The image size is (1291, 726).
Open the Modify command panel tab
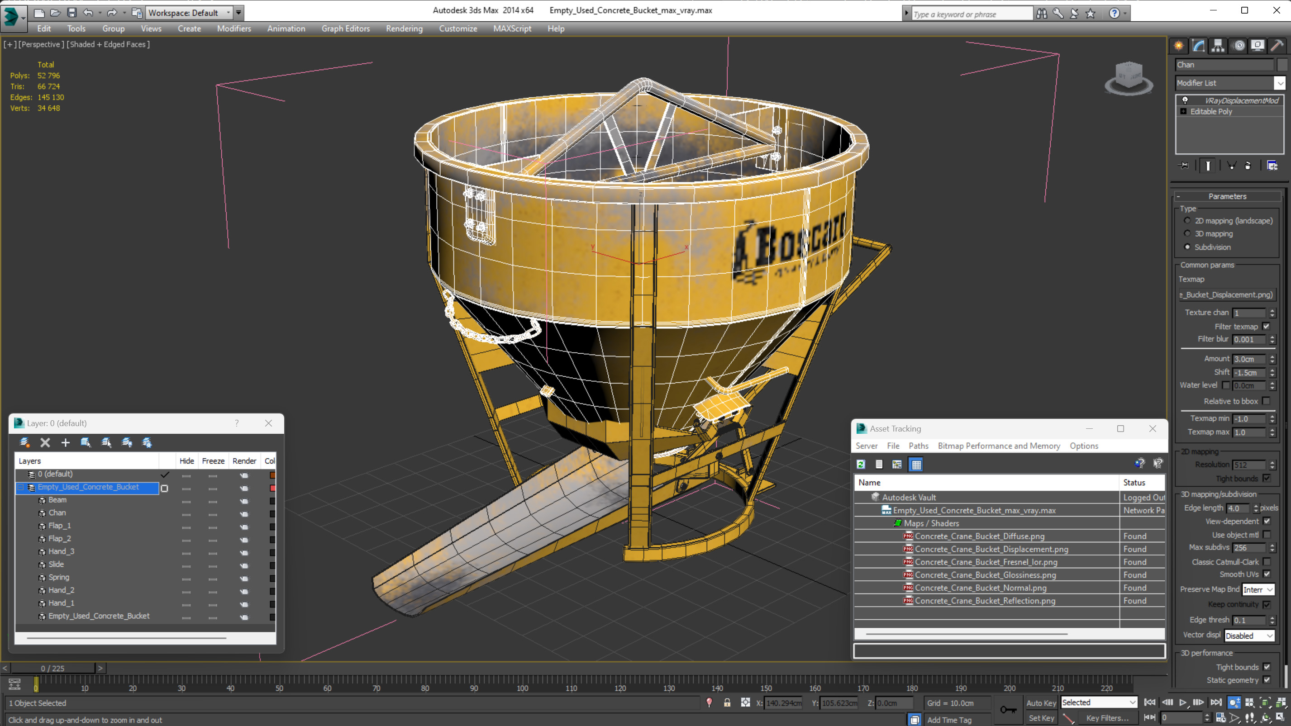click(x=1198, y=46)
